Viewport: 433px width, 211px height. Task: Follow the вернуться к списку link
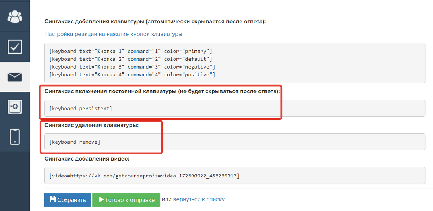pos(199,199)
